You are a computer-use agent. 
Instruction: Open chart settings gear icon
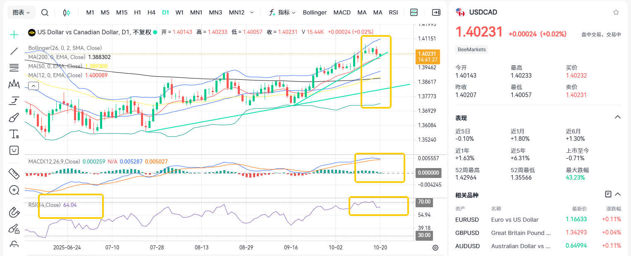pyautogui.click(x=435, y=248)
